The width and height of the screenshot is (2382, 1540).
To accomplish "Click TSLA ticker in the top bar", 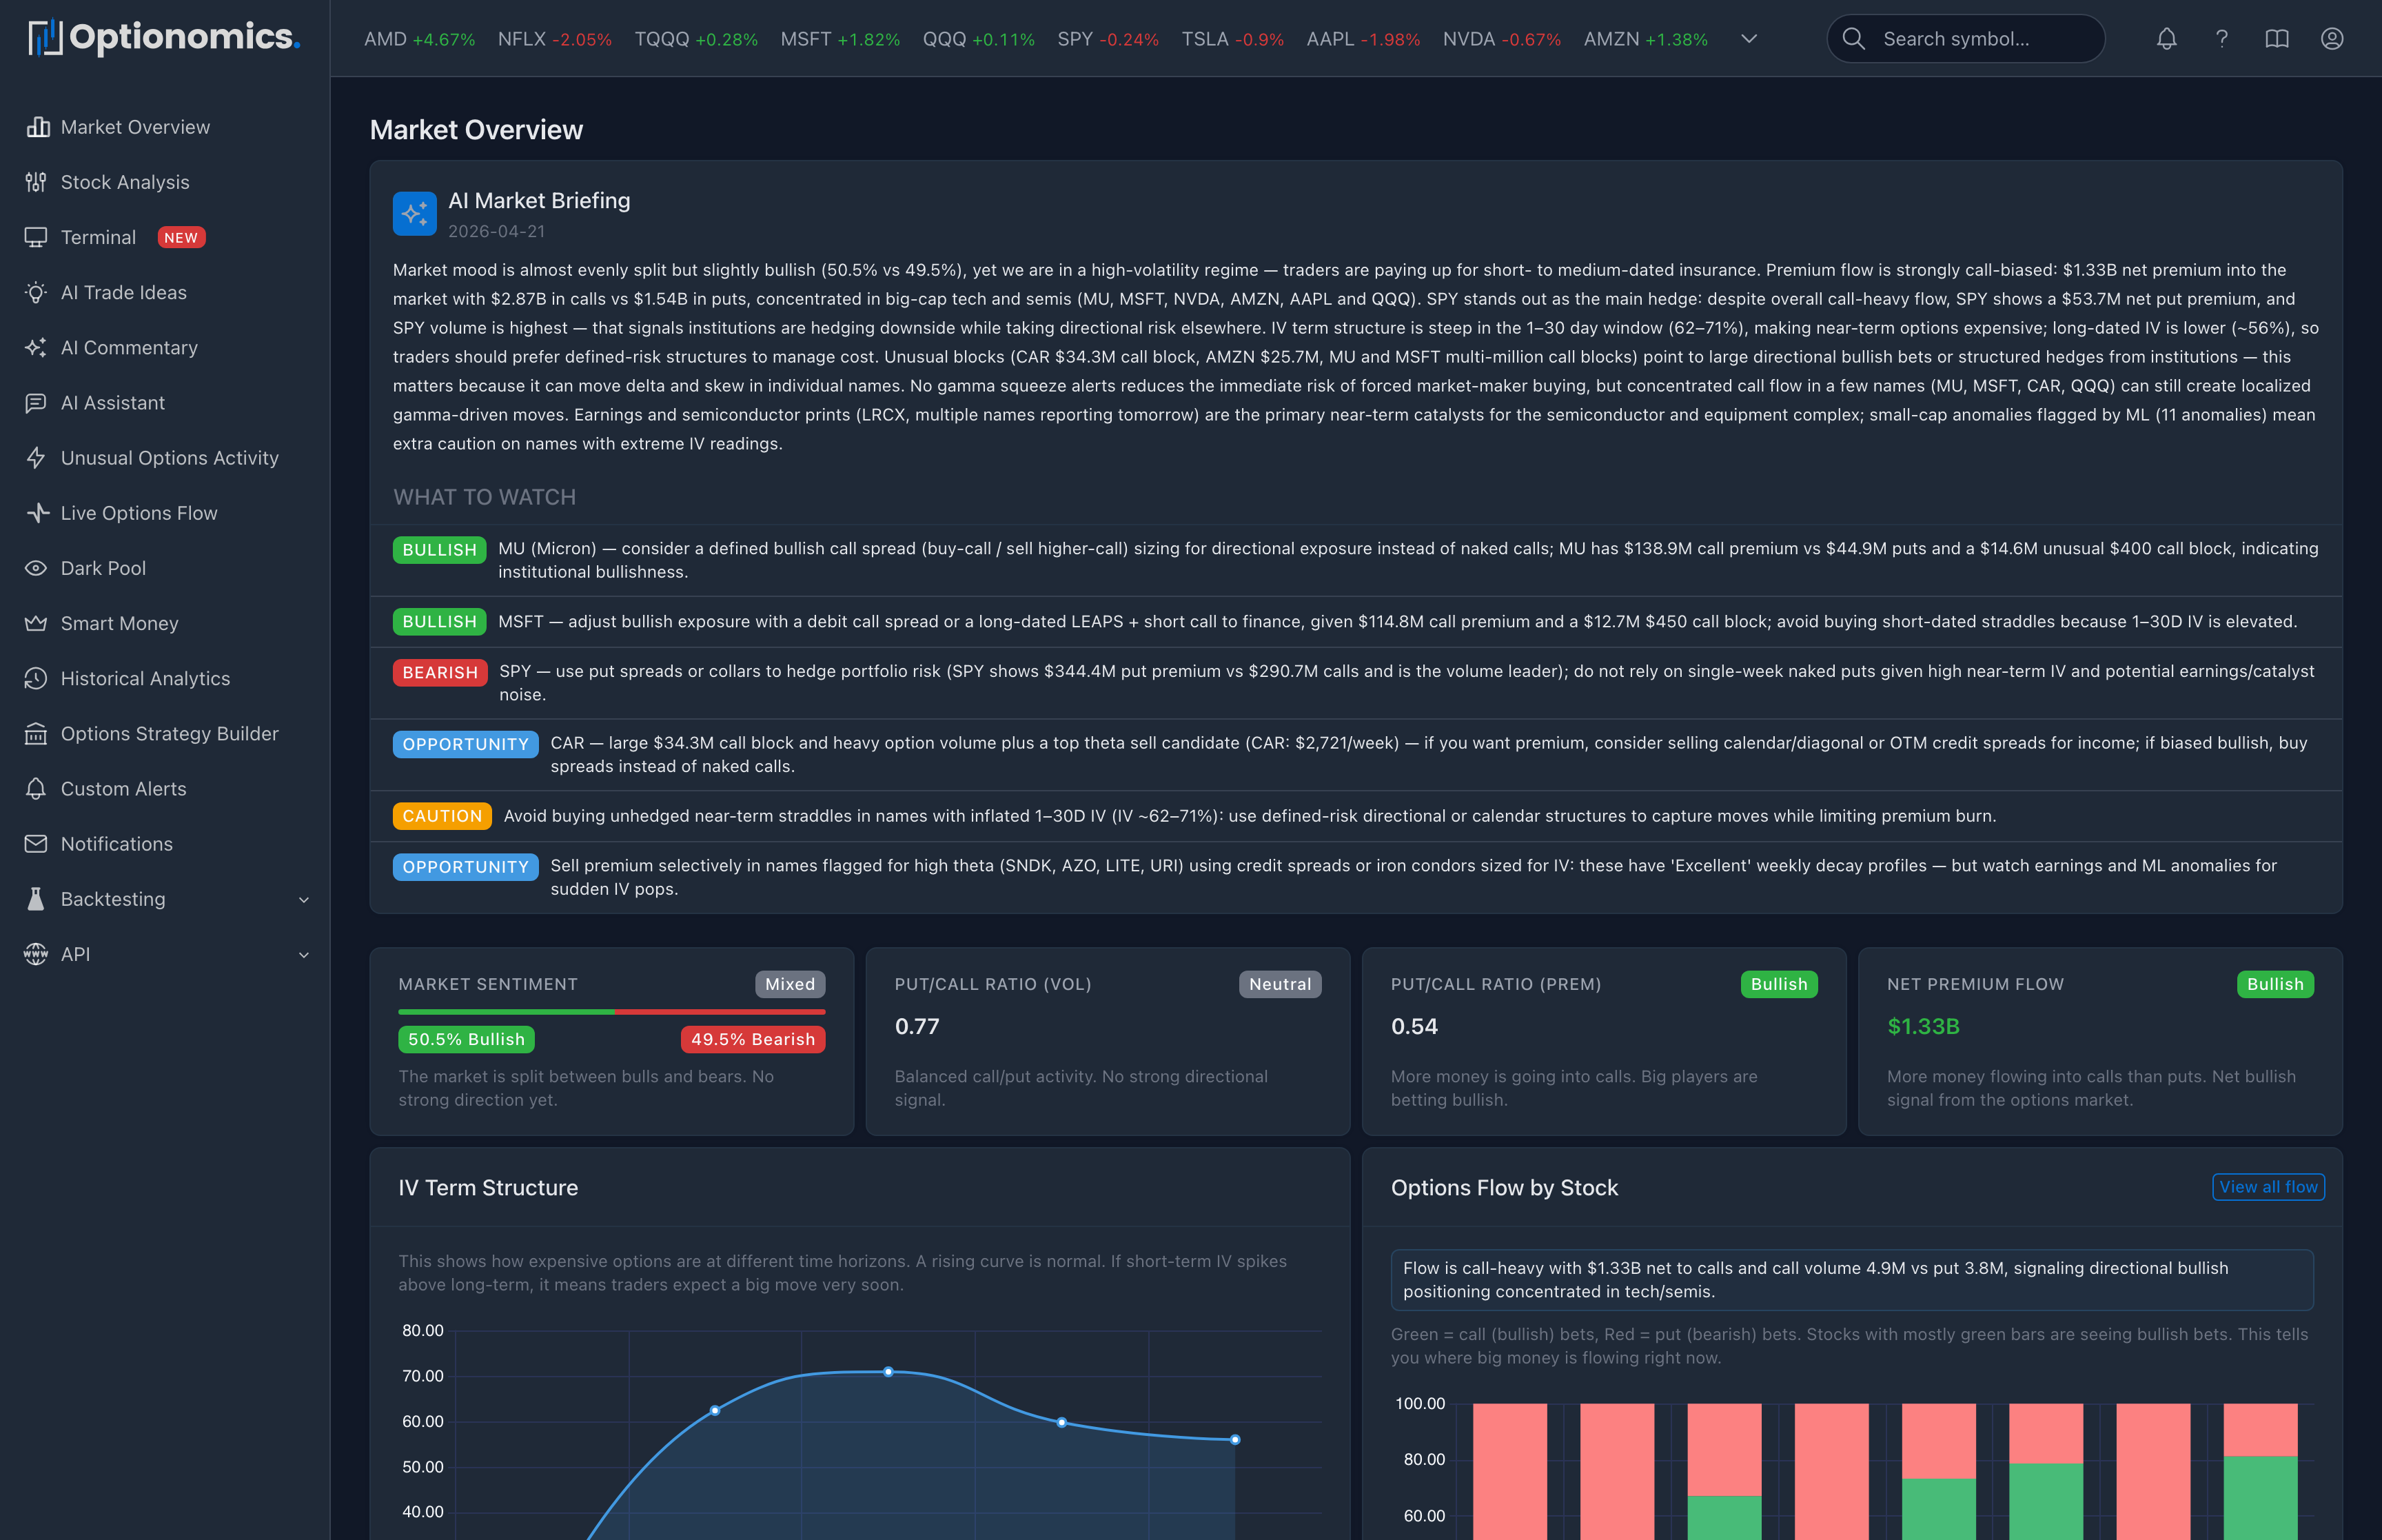I will [1232, 39].
